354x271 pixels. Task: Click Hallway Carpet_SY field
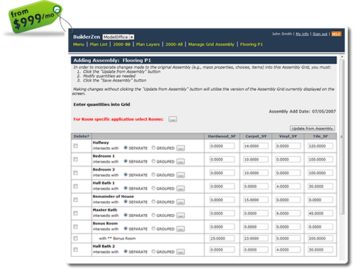coord(256,146)
